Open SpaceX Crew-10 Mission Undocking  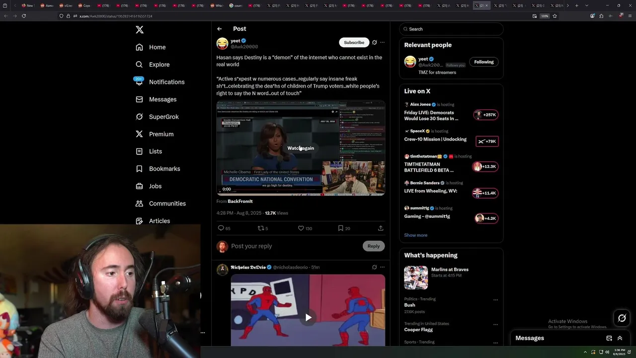451,136
